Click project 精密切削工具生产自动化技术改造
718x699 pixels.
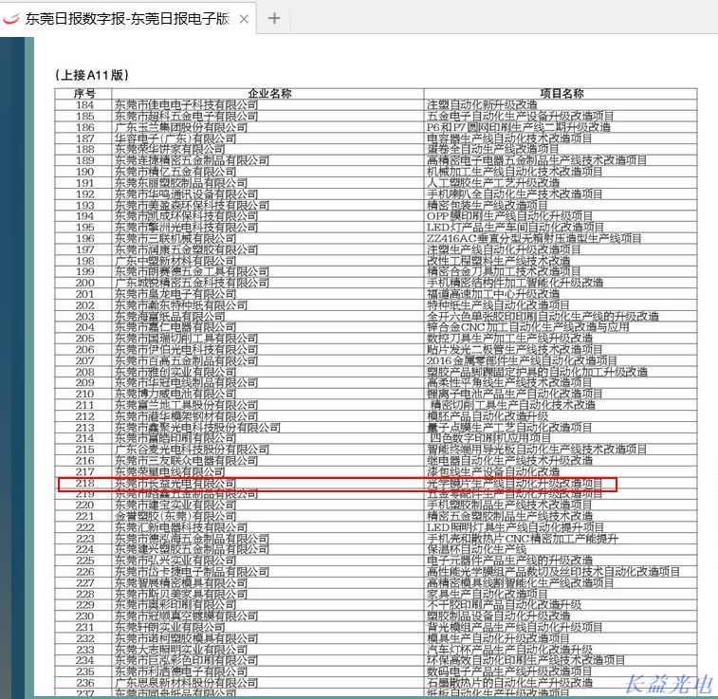513,405
